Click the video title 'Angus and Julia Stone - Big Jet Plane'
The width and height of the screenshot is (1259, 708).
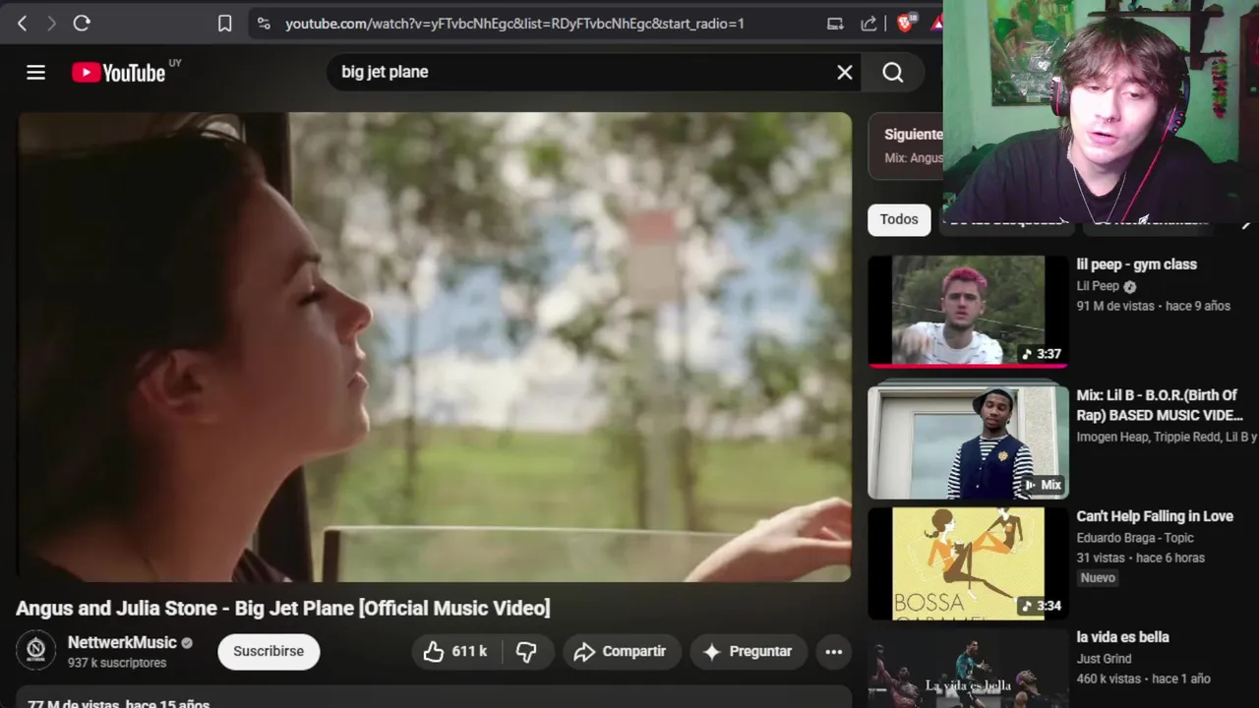pos(283,608)
